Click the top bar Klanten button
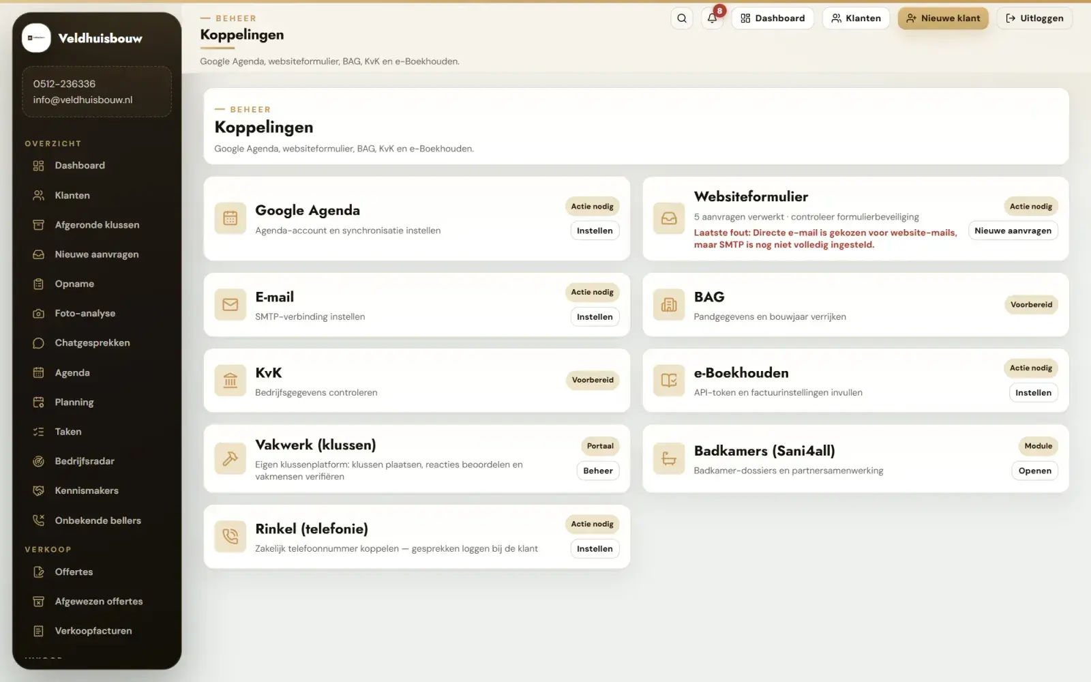Viewport: 1091px width, 682px height. click(x=856, y=18)
